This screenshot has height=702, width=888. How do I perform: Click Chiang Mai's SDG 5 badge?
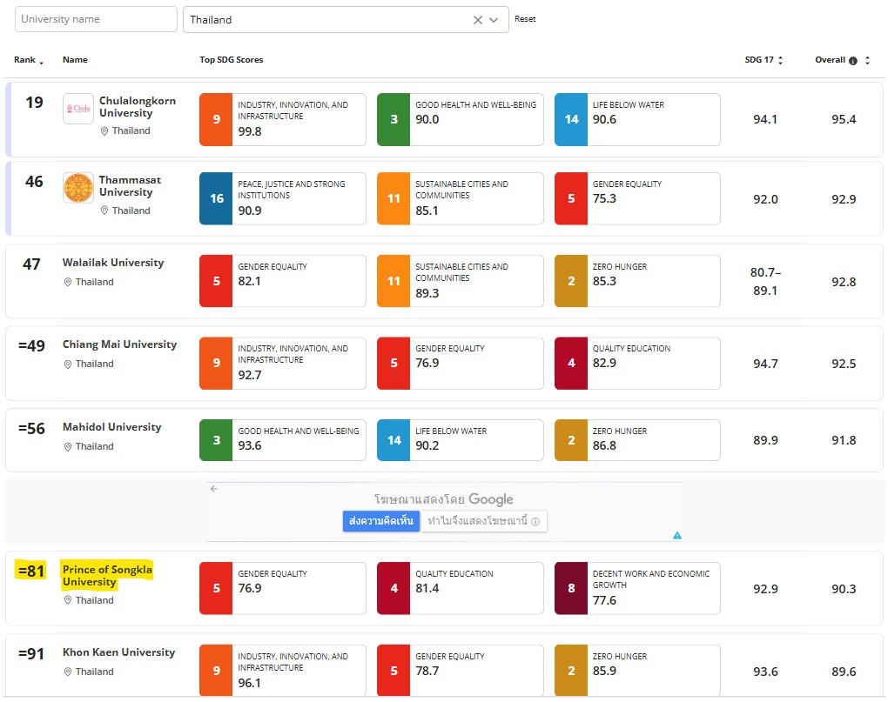[x=394, y=363]
